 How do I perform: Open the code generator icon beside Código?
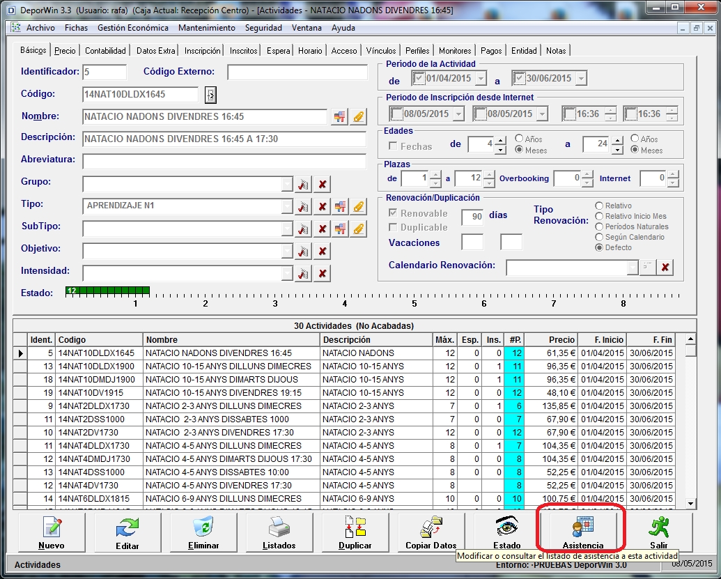pos(210,95)
